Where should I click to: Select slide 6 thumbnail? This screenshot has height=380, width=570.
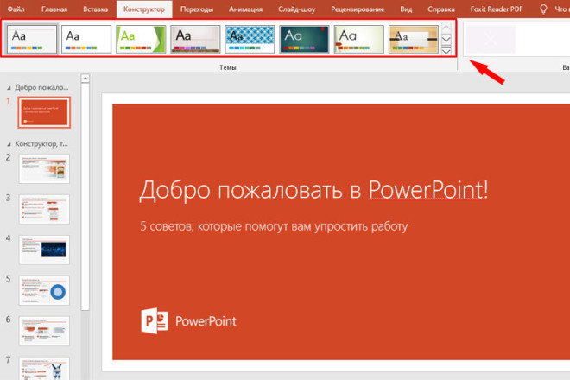[x=44, y=331]
